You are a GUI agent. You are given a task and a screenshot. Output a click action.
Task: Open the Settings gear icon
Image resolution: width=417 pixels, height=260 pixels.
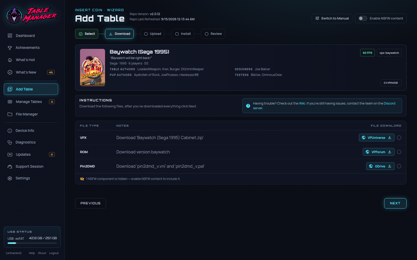pos(10,178)
